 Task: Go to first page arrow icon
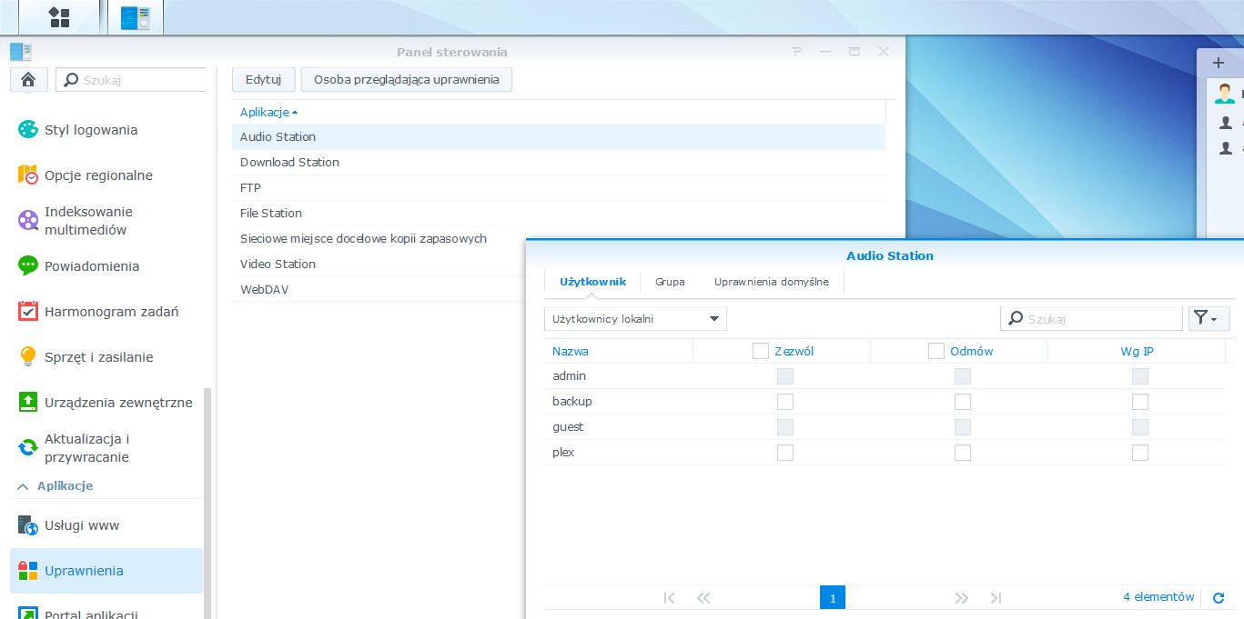click(670, 597)
